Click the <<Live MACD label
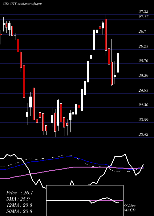This screenshot has height=216, width=154. pos(130,208)
